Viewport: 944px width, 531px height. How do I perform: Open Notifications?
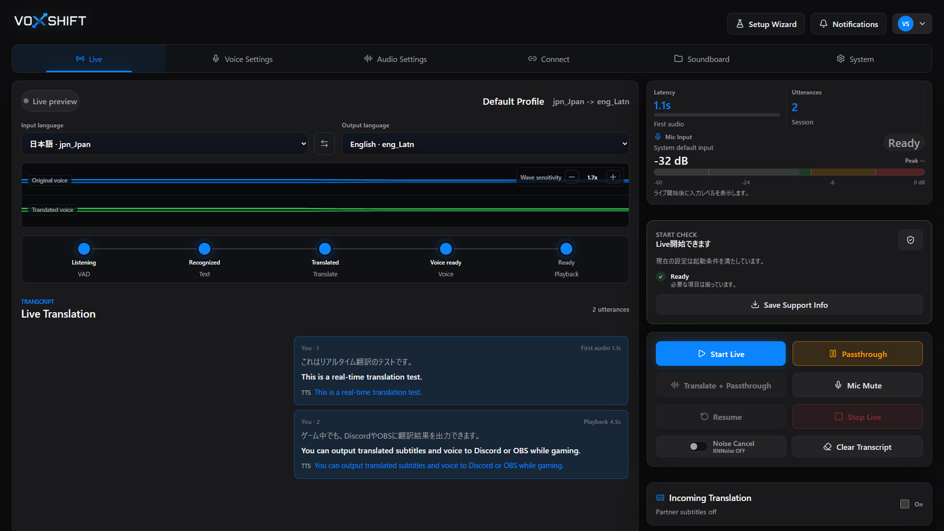click(x=849, y=24)
